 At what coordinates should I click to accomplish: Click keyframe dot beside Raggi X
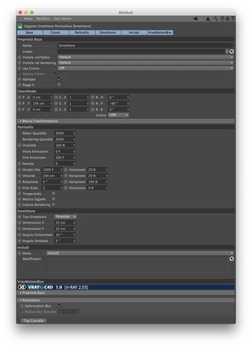20,85
